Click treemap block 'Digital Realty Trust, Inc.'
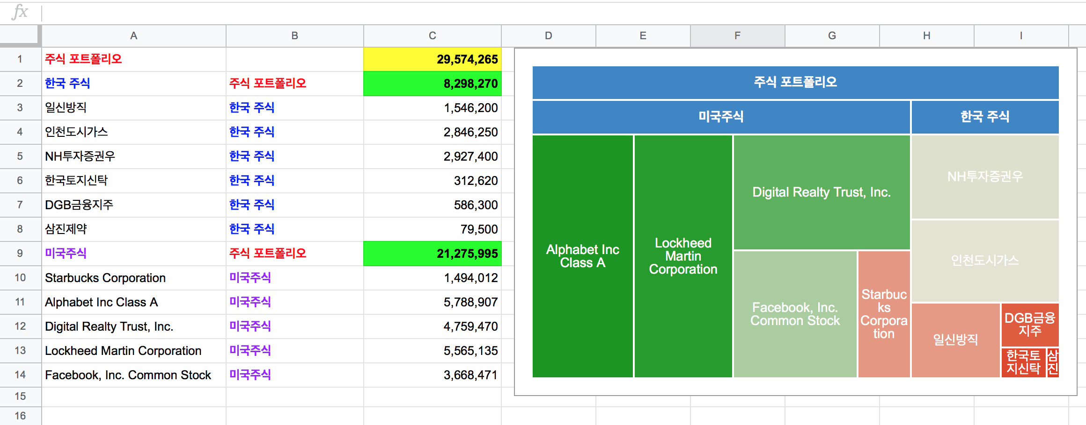1086x425 pixels. (822, 192)
